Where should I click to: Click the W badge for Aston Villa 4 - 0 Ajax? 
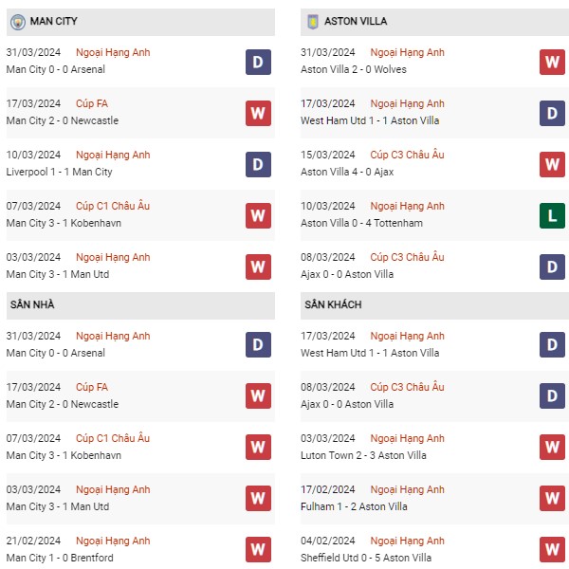[x=552, y=164]
